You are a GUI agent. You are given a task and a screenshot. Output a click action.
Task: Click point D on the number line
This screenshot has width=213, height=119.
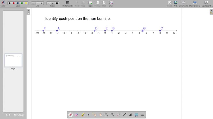95,31
